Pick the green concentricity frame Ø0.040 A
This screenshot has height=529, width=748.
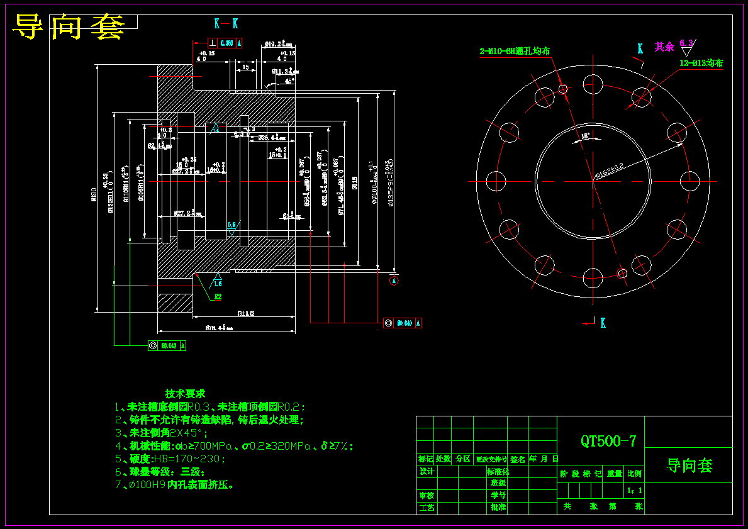pyautogui.click(x=167, y=345)
